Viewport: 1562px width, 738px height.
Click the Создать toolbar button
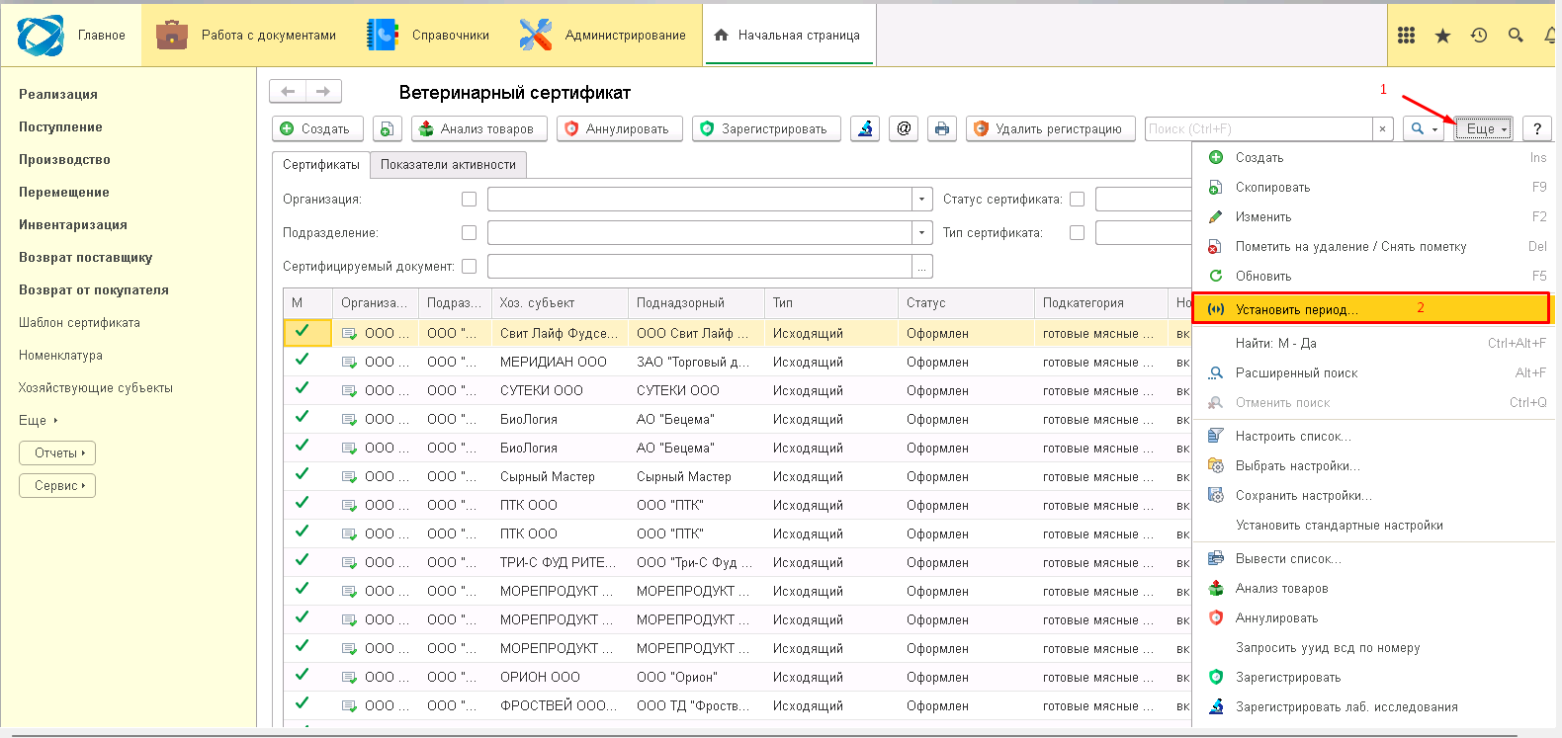pos(317,128)
